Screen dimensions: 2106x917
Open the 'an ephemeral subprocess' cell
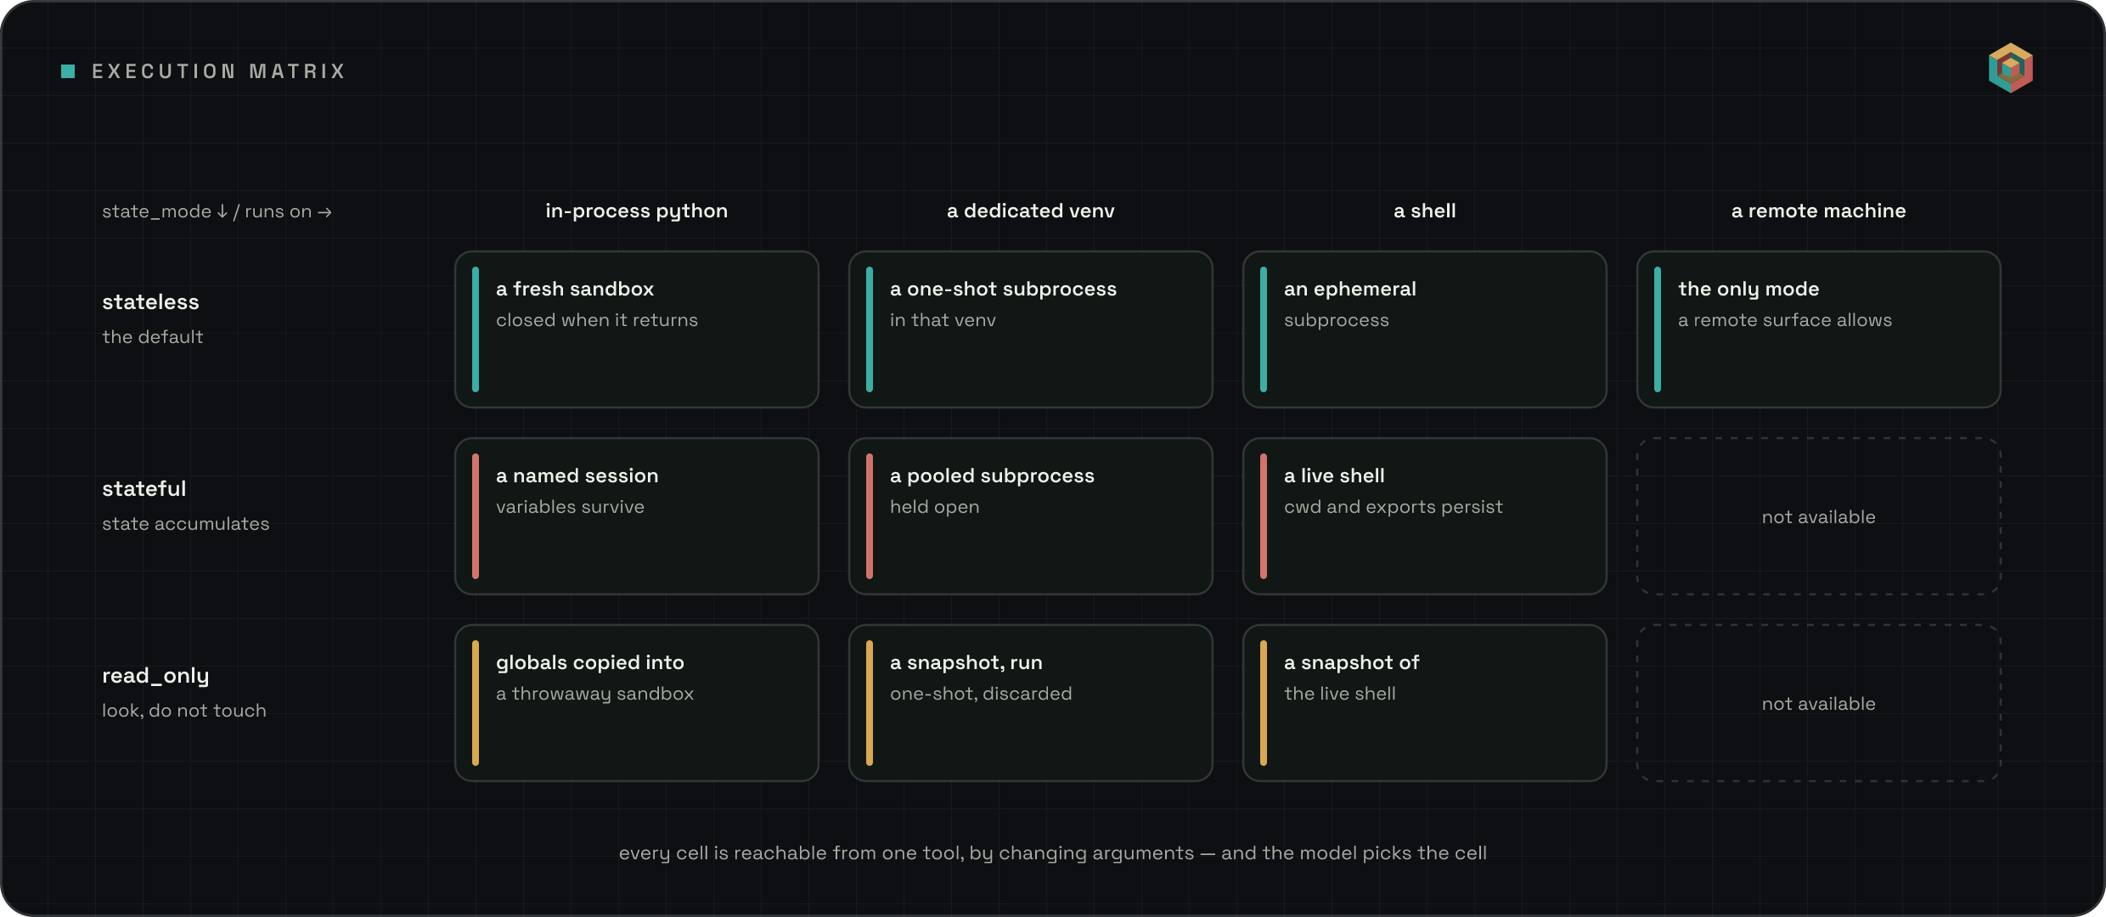tap(1425, 329)
